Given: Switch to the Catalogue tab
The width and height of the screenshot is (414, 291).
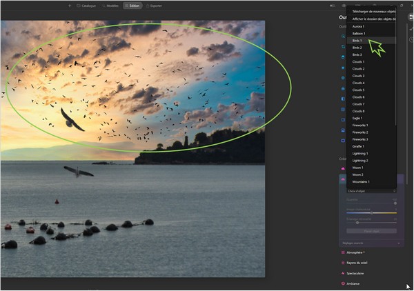Looking at the screenshot, I should [86, 6].
